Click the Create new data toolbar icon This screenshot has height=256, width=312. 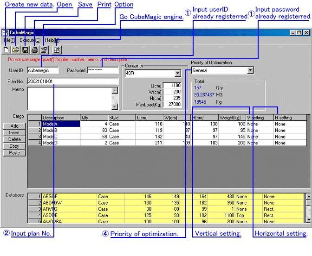coord(6,50)
